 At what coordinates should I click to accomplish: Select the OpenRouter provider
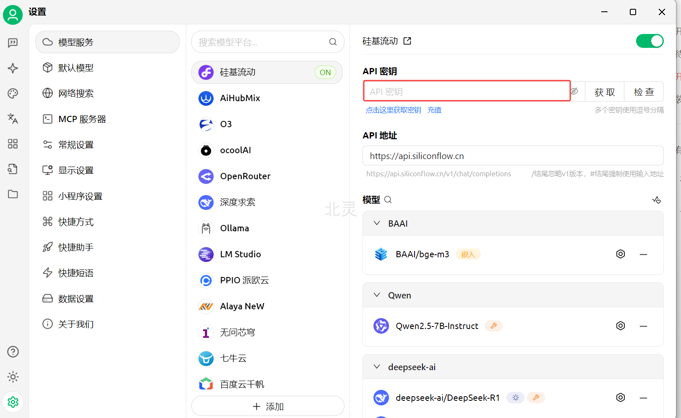point(267,176)
